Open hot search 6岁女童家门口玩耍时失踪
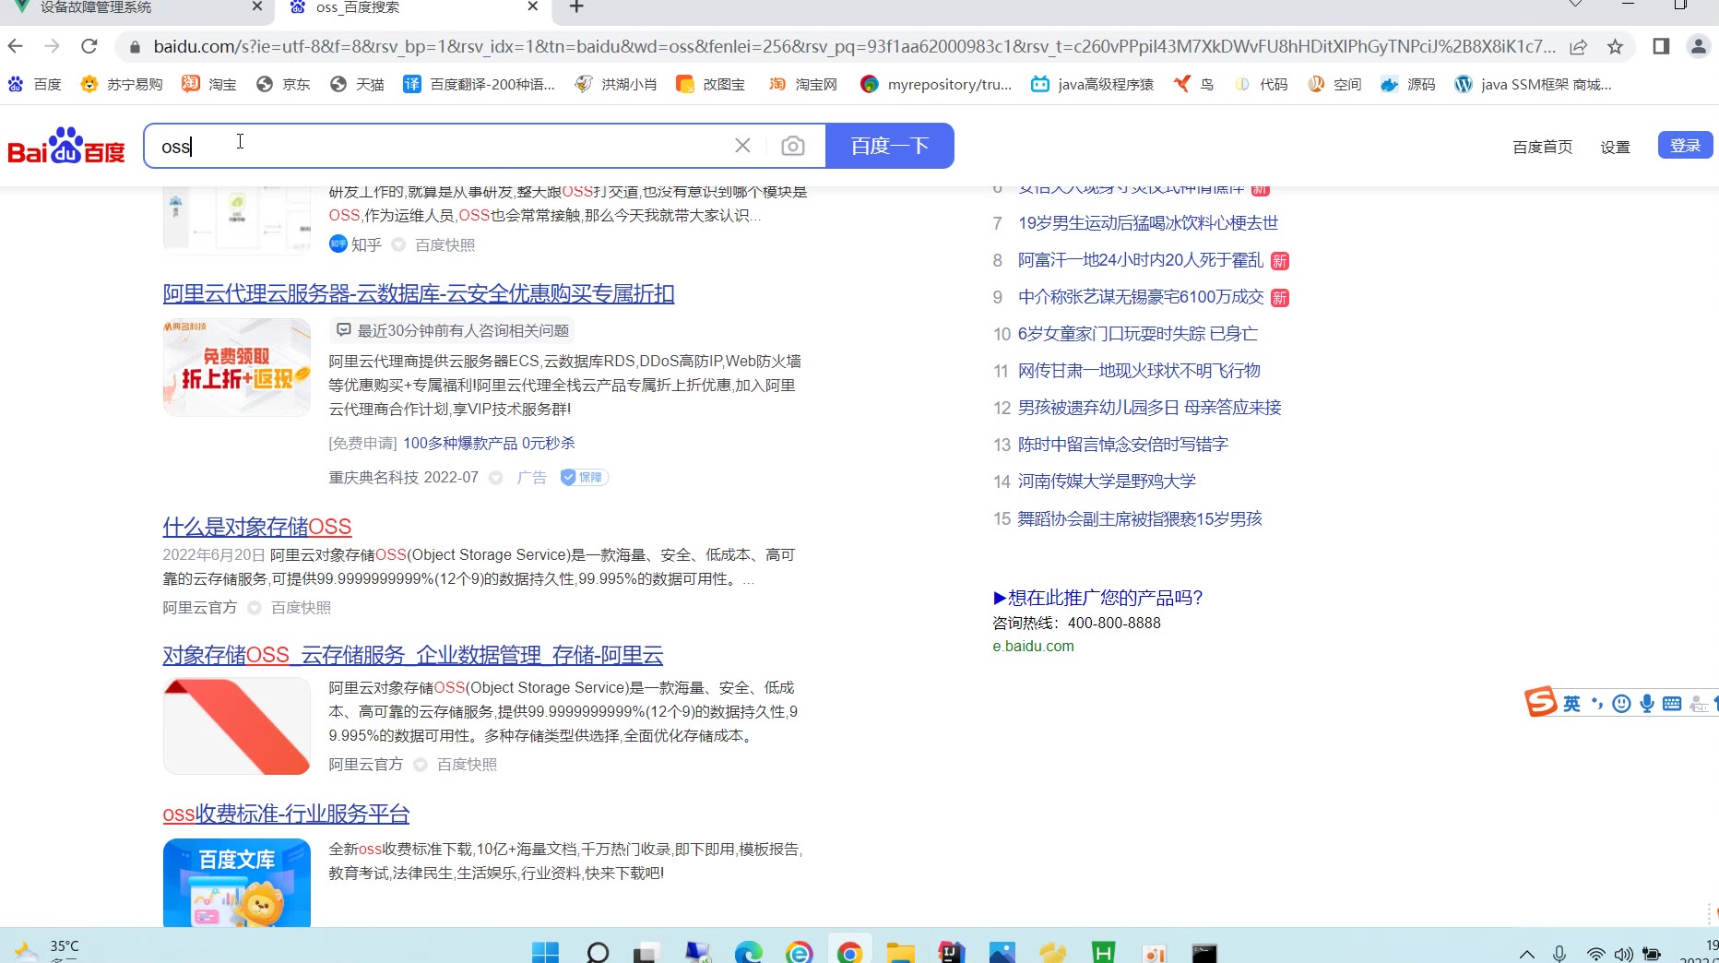 [1137, 334]
